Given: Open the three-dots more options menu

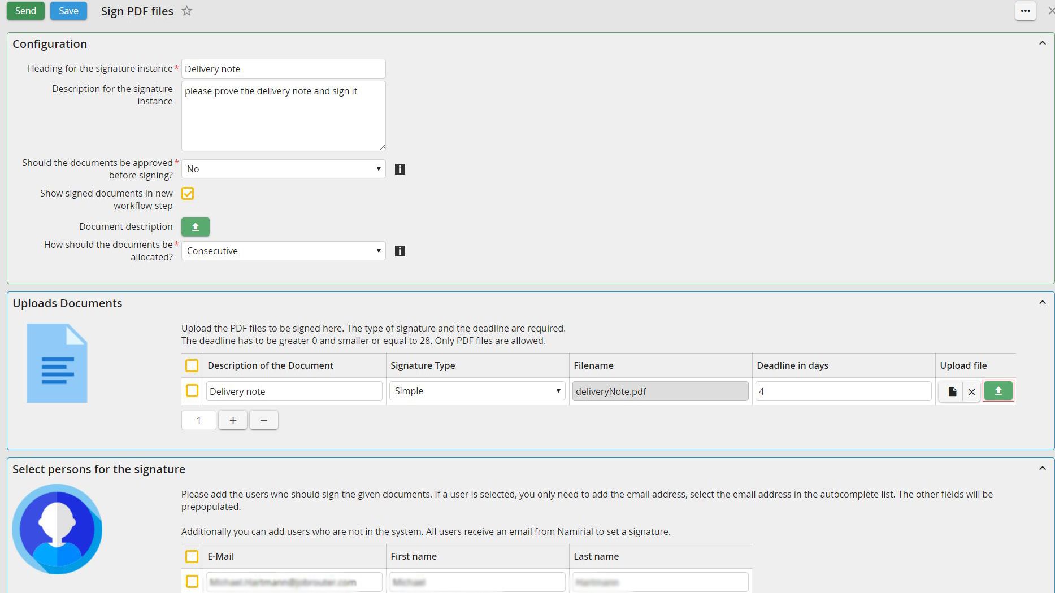Looking at the screenshot, I should point(1025,11).
